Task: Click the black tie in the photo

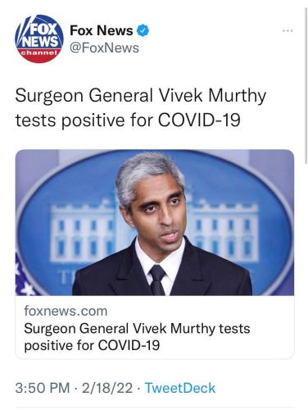Action: [157, 280]
